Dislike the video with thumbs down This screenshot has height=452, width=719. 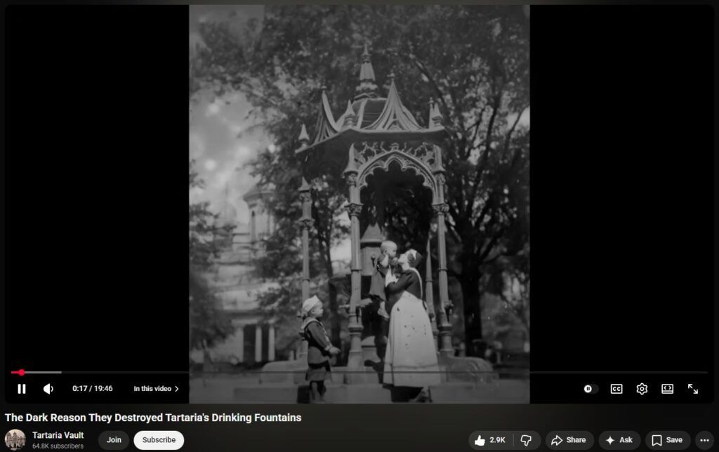(526, 440)
